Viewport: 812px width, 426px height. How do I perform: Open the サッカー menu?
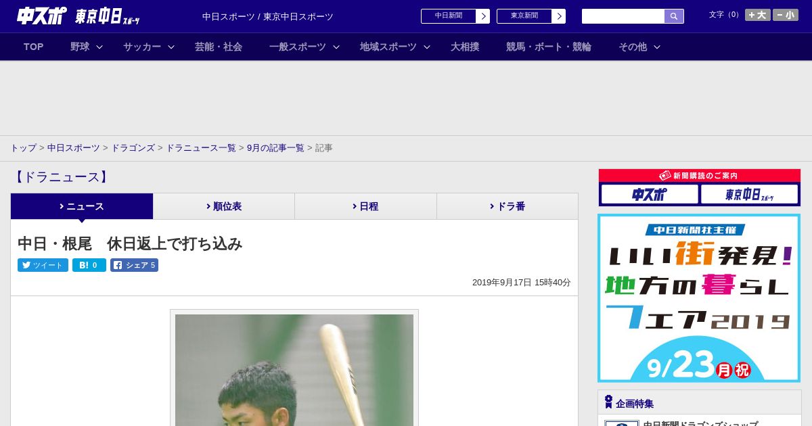point(142,47)
